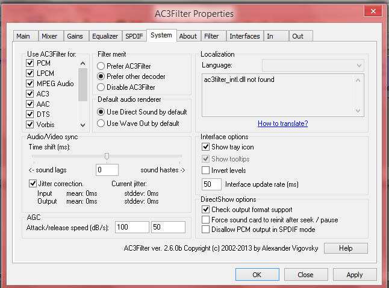This screenshot has height=288, width=389.
Task: Open the SPDIF tab
Action: tap(134, 36)
